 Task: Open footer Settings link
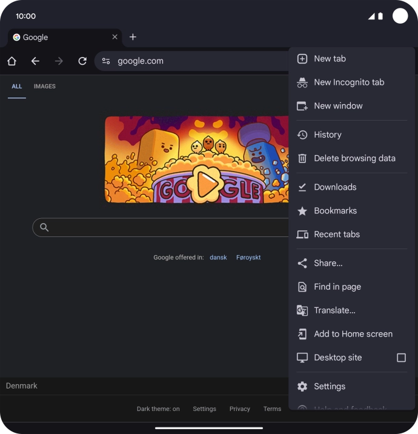coord(204,409)
